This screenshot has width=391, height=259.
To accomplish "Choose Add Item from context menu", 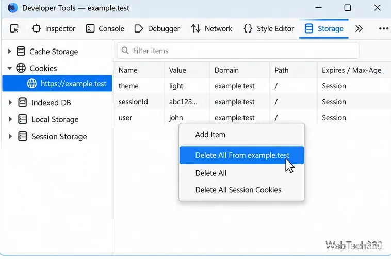I will point(241,135).
